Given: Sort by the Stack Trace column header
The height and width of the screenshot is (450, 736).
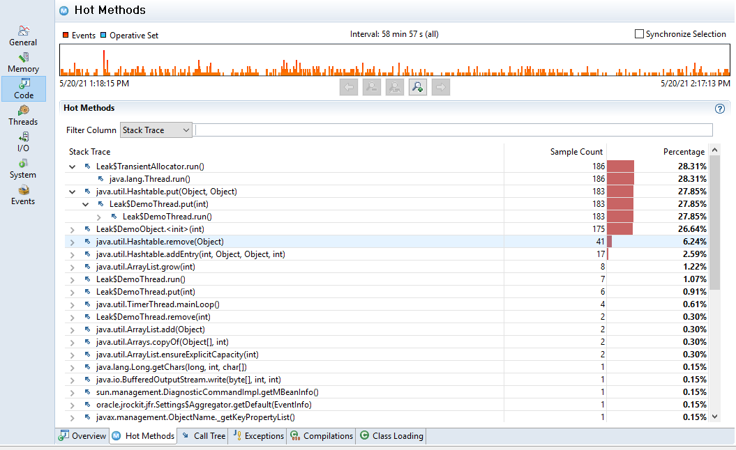Looking at the screenshot, I should click(x=90, y=152).
